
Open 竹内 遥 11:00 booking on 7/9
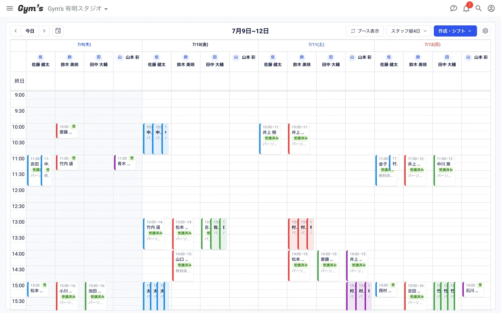pos(67,162)
